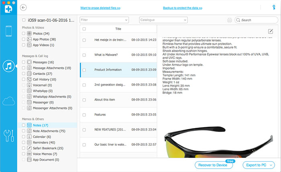Open the Catalogue dropdown
Image resolution: width=281 pixels, height=172 pixels.
coord(163,20)
